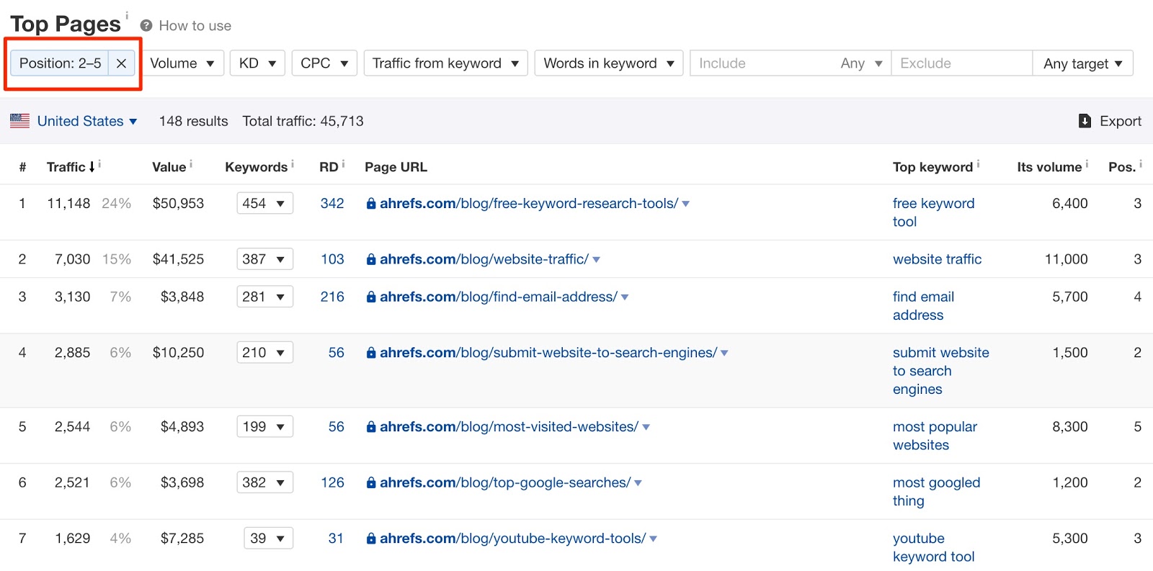Expand the 454 keywords dropdown
The height and width of the screenshot is (571, 1153).
click(264, 204)
